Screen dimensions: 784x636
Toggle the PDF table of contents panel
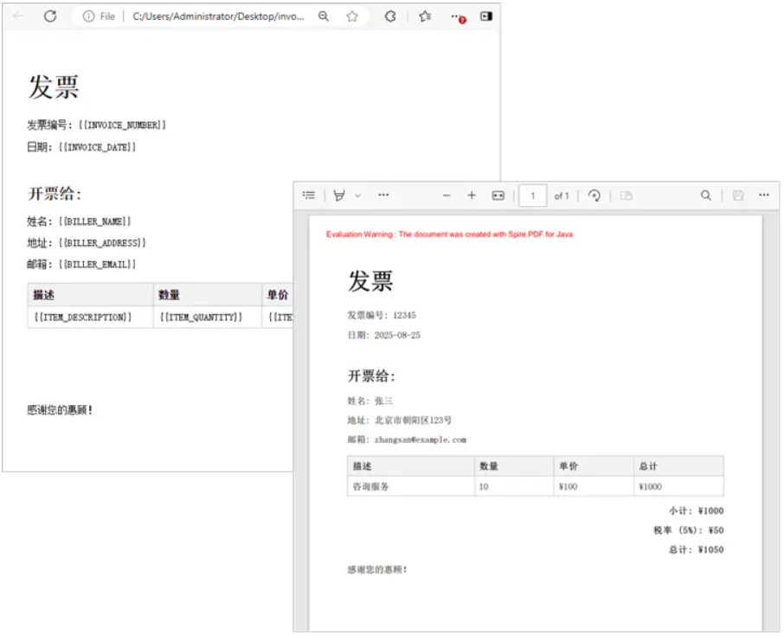coord(309,196)
